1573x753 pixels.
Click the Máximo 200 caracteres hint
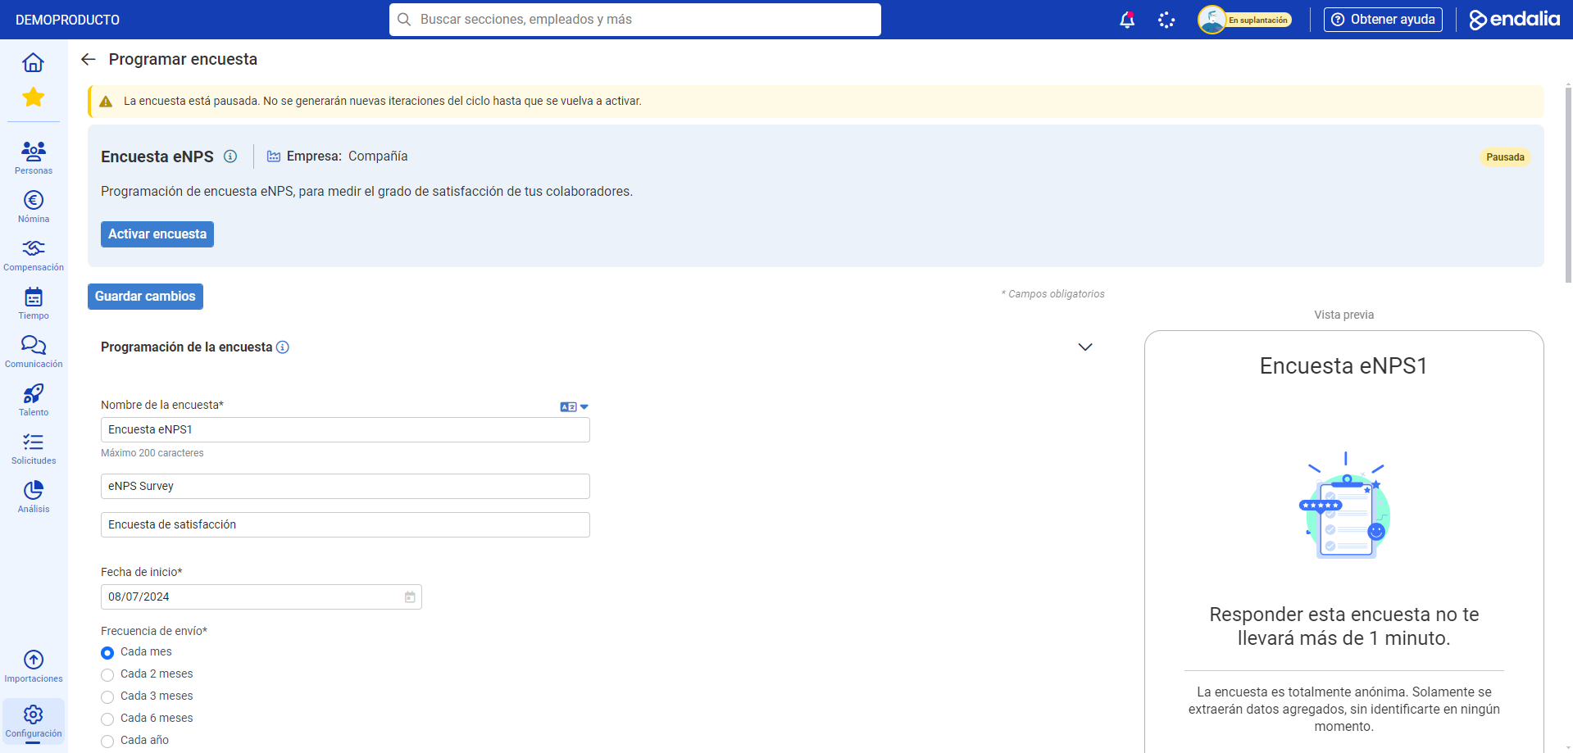pyautogui.click(x=152, y=453)
